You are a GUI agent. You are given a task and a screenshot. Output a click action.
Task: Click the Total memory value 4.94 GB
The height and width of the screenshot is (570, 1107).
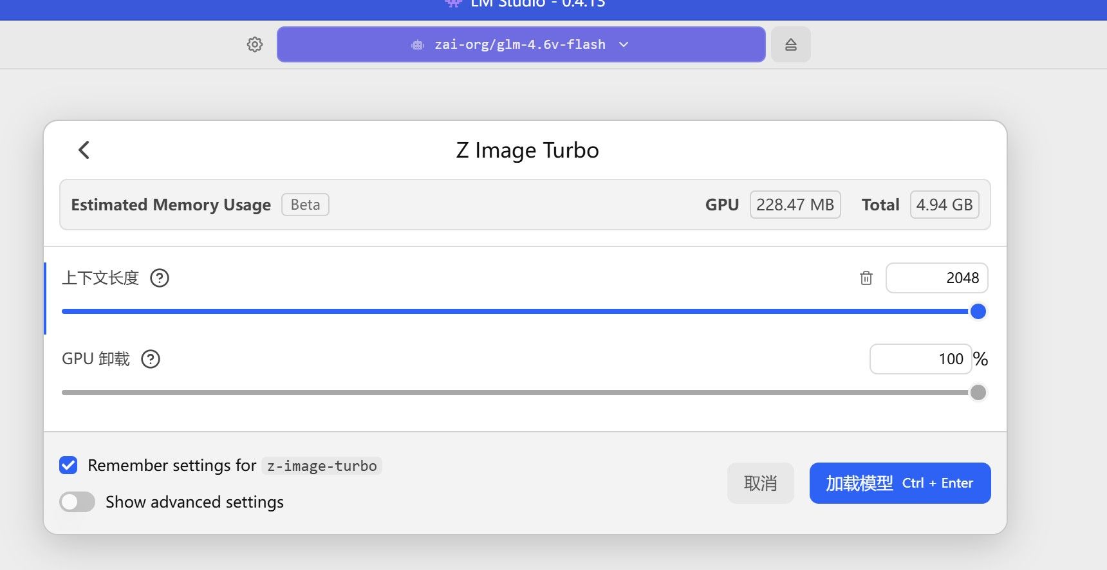tap(945, 205)
